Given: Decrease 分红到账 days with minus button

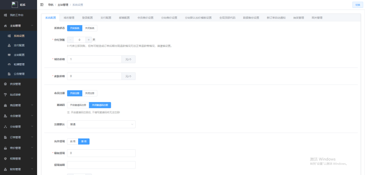Looking at the screenshot, I should (x=70, y=40).
